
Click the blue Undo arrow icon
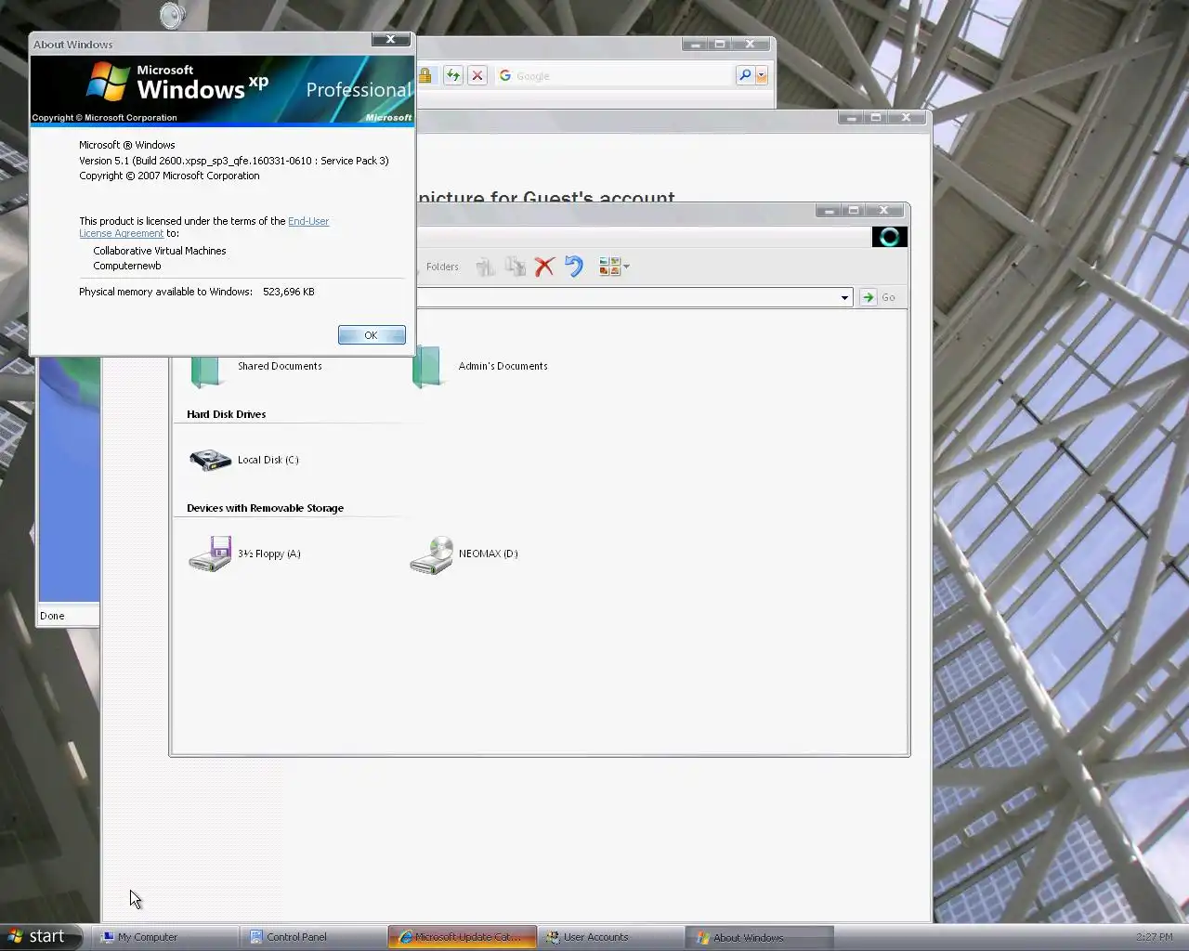[574, 267]
